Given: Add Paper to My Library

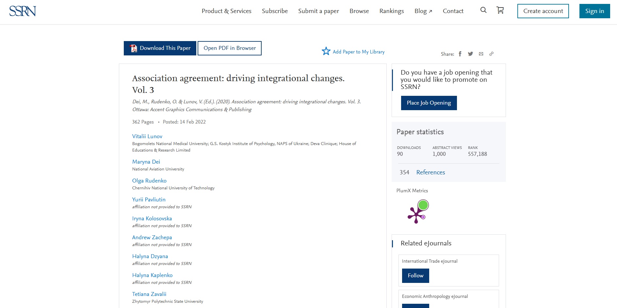Looking at the screenshot, I should [358, 52].
